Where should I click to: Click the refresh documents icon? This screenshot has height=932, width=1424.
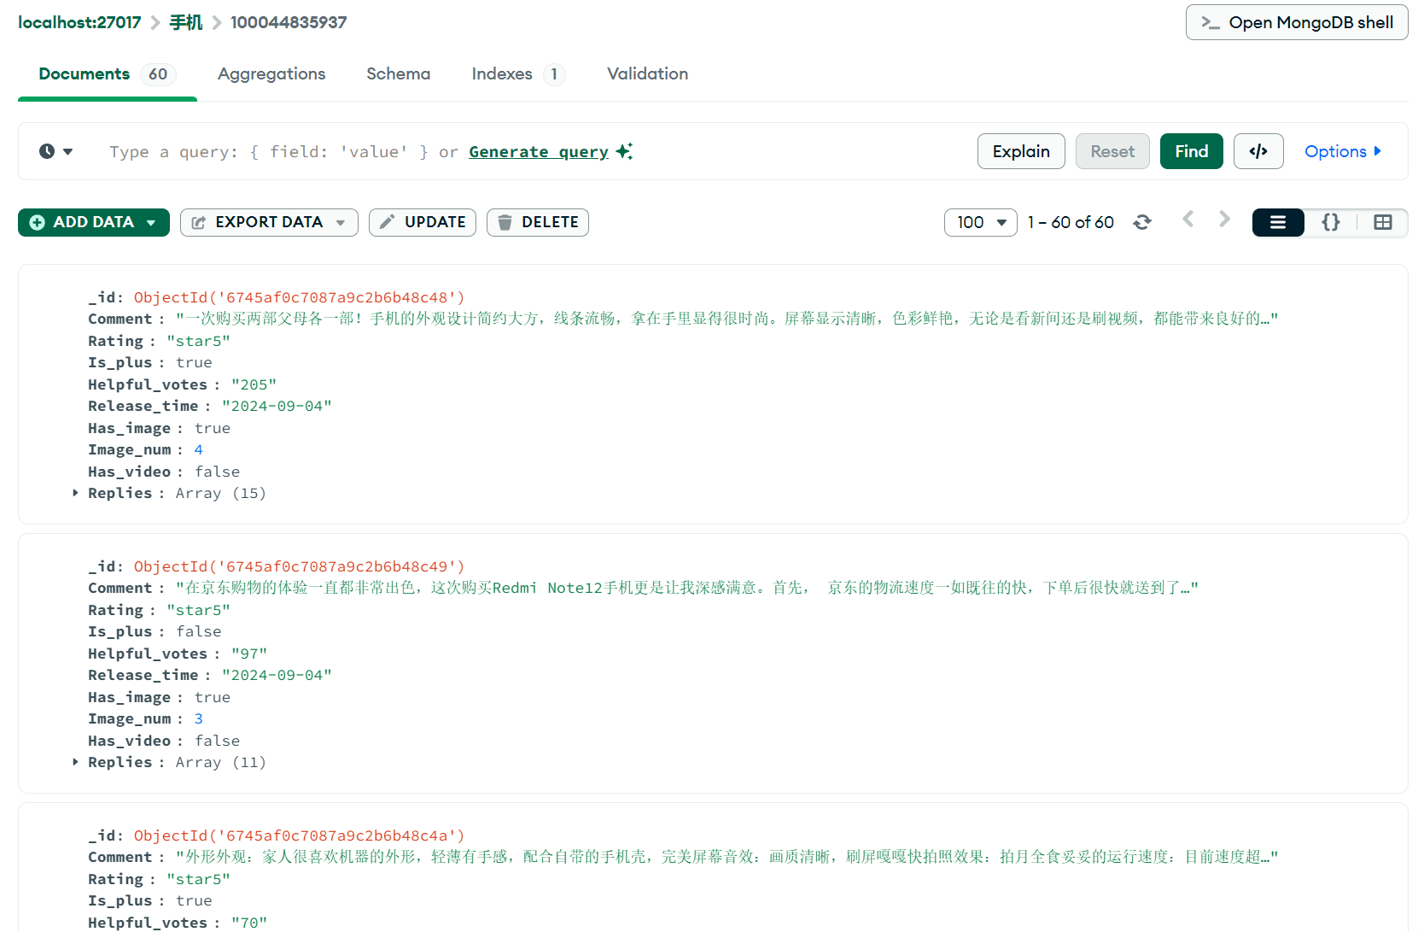click(x=1141, y=222)
